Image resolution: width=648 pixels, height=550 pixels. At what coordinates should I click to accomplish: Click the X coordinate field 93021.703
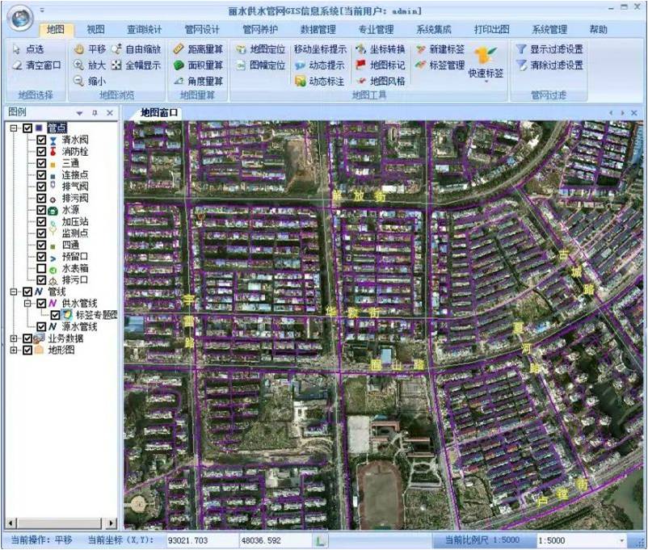200,540
